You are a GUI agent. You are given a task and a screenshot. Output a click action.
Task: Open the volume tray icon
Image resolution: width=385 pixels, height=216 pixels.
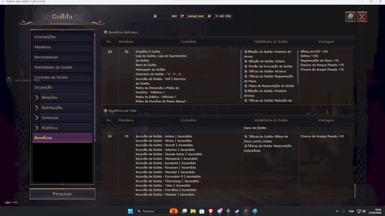click(x=364, y=211)
